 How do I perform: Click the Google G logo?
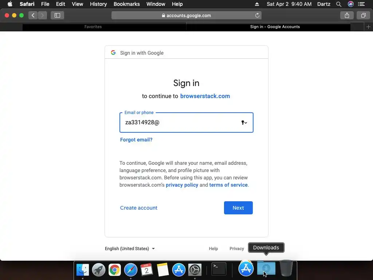(x=113, y=52)
